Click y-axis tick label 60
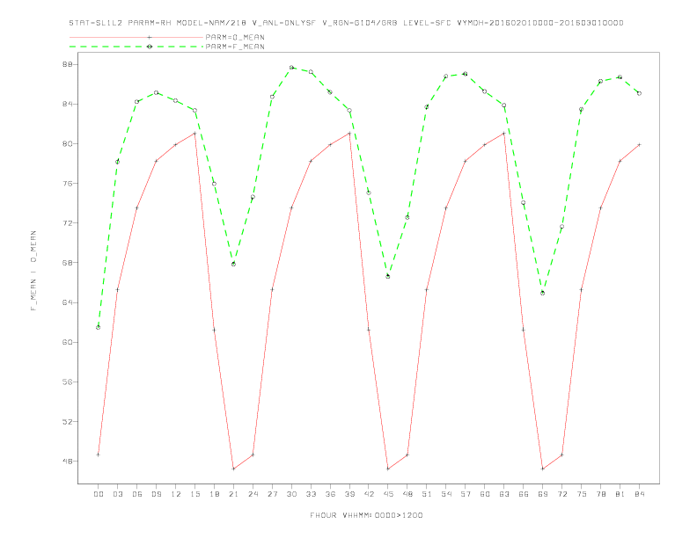 click(67, 342)
